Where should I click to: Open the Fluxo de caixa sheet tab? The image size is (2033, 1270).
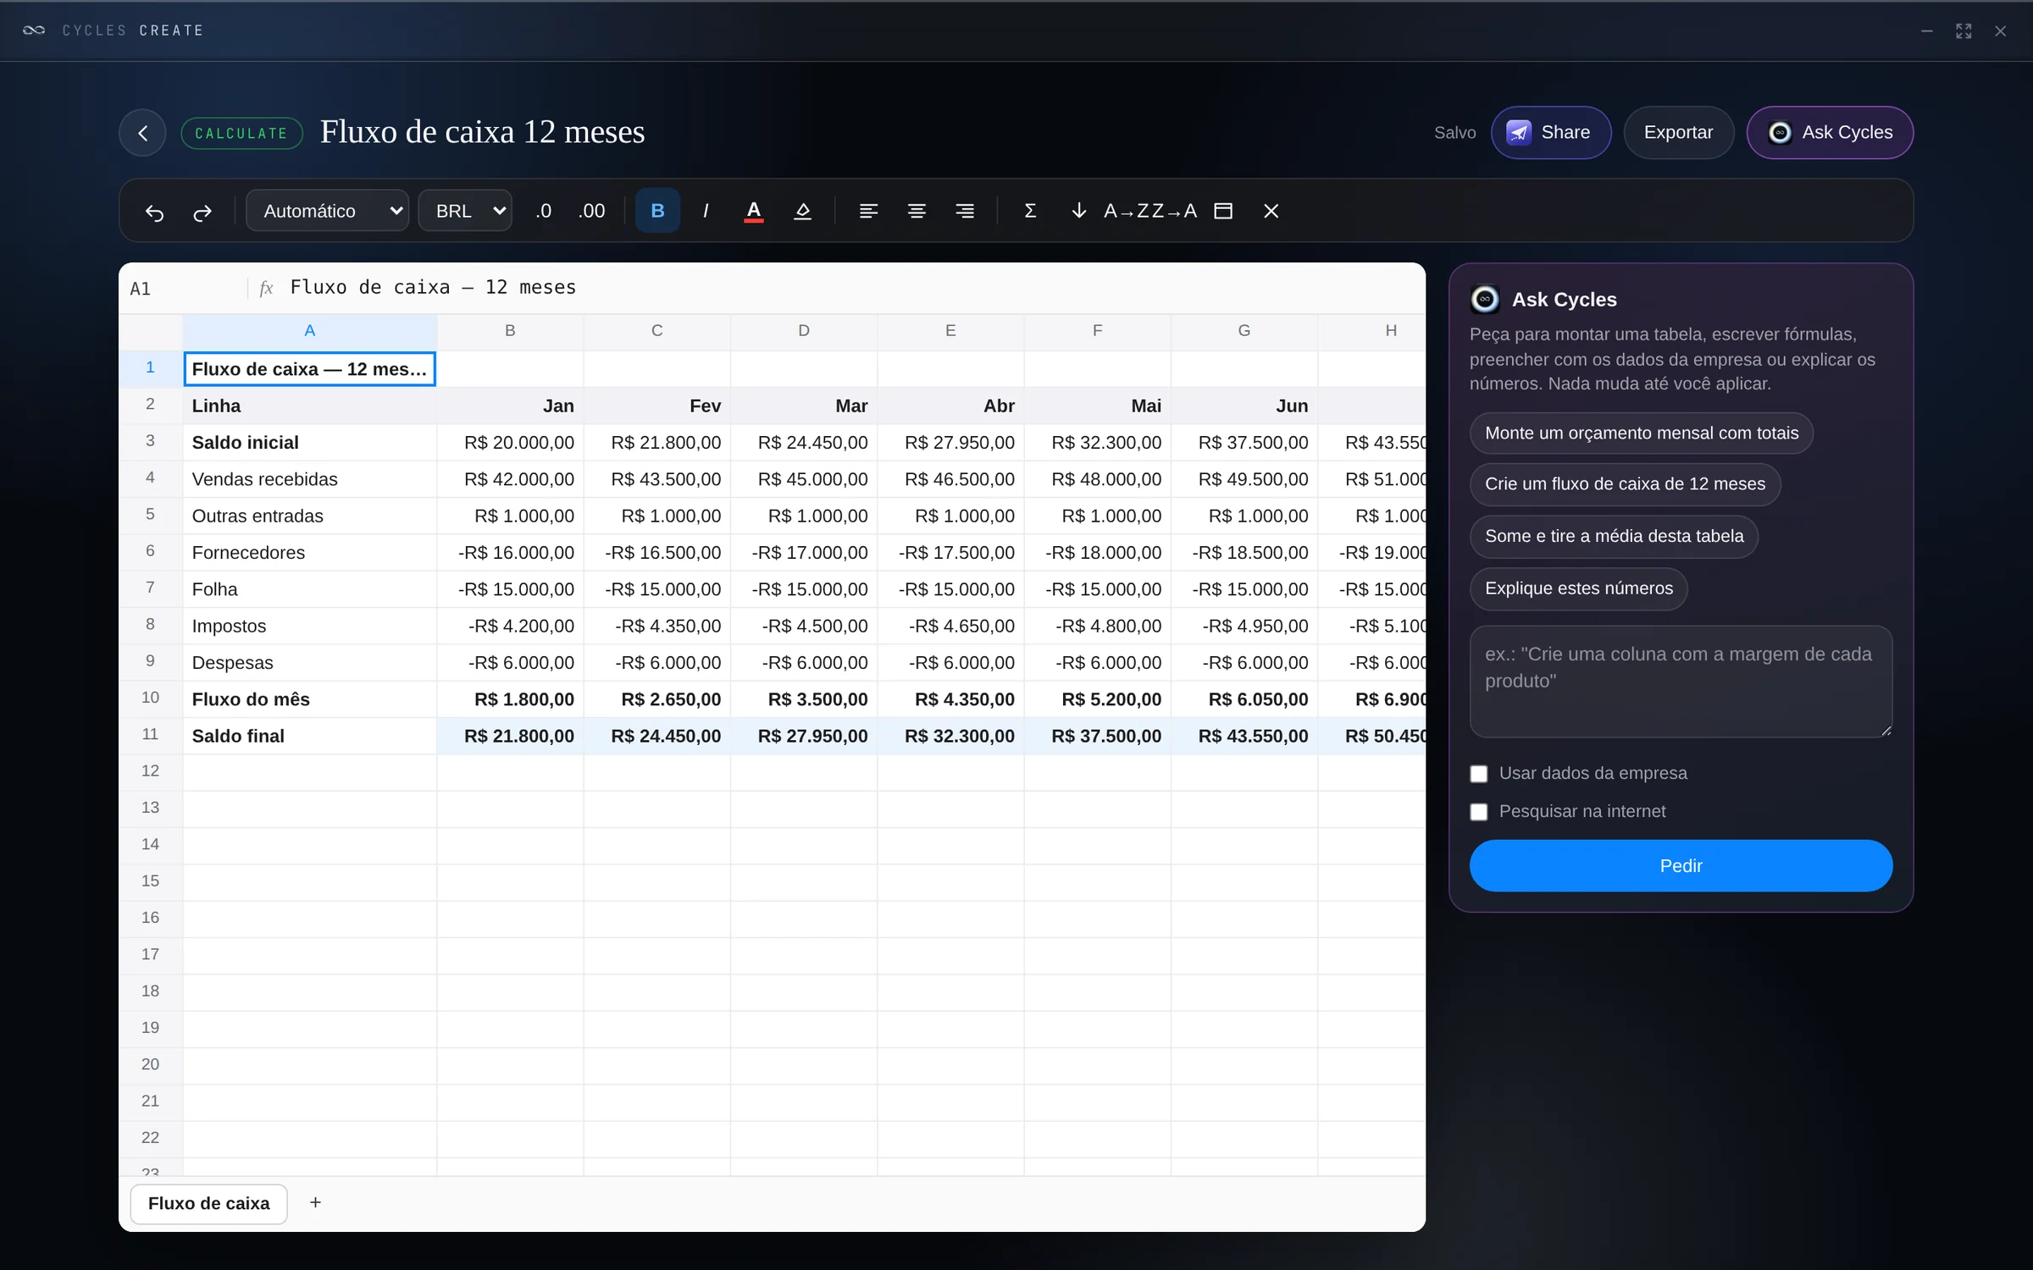[x=208, y=1204]
